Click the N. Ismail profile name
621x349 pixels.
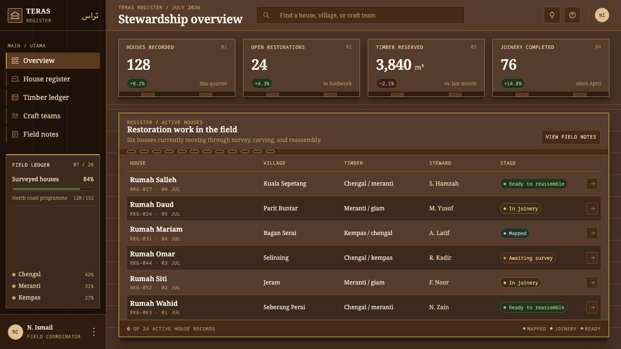pos(40,328)
